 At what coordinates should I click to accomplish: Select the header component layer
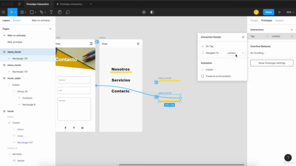(16, 123)
